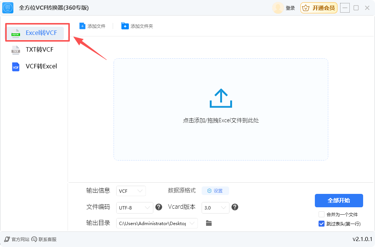Click help icon beside Vcard version dropdown

pos(235,207)
